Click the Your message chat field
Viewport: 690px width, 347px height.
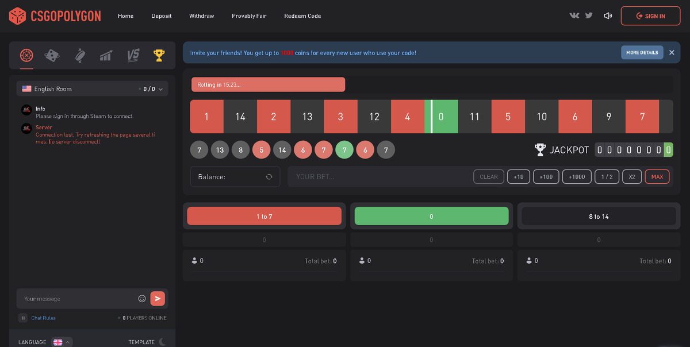[x=78, y=299]
